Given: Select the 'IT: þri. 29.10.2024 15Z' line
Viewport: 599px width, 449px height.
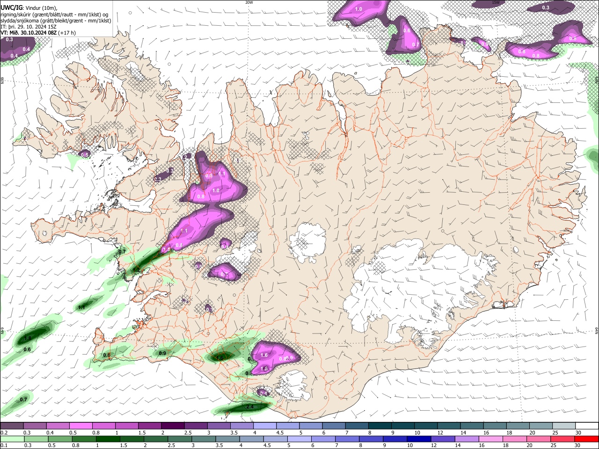Looking at the screenshot, I should [x=29, y=27].
